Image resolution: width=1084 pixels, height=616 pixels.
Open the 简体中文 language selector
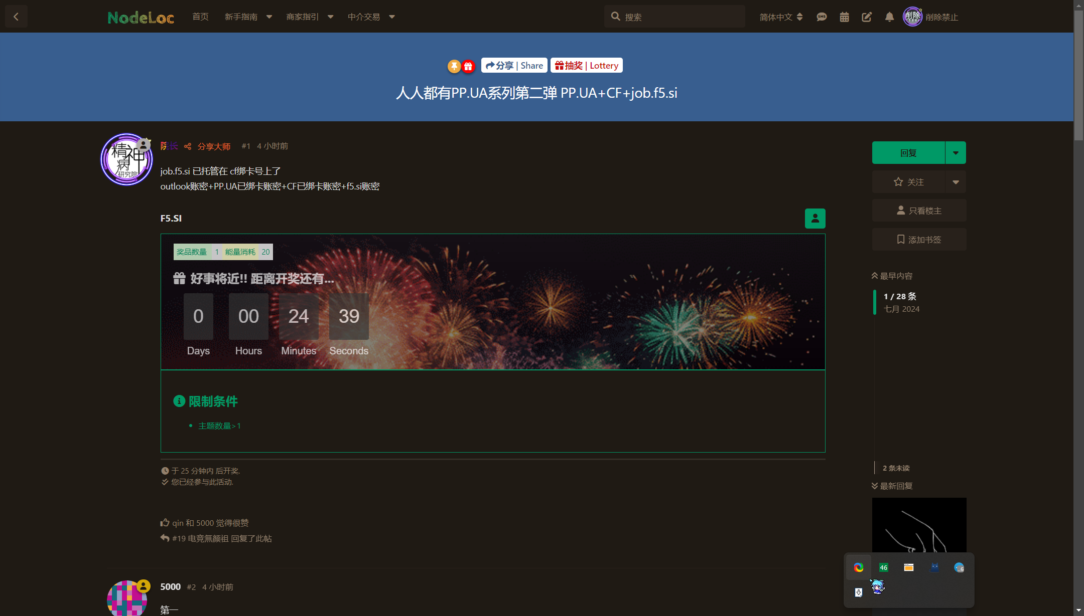[x=781, y=17]
